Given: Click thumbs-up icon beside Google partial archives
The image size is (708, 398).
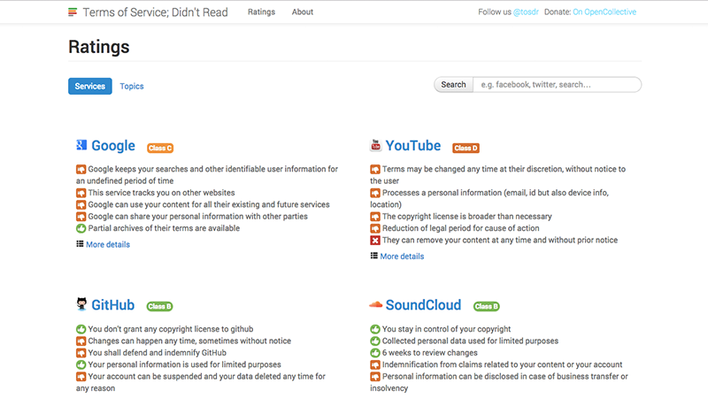Looking at the screenshot, I should point(81,228).
